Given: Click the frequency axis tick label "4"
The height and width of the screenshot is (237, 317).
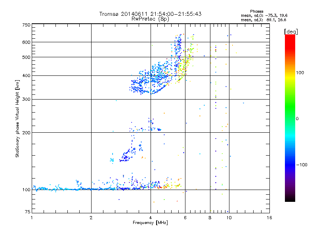Looking at the screenshot, I should coord(151,218).
